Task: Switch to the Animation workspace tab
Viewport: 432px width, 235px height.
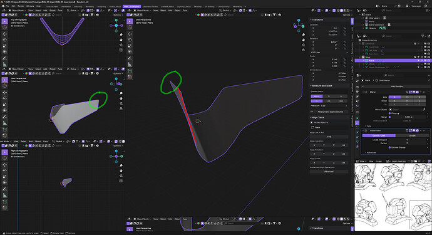Action: 66,6
